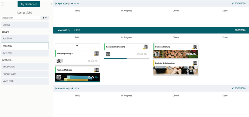Click the plus button above Etappenplanung 2
Screen dimensions: 249x117
pos(77,46)
